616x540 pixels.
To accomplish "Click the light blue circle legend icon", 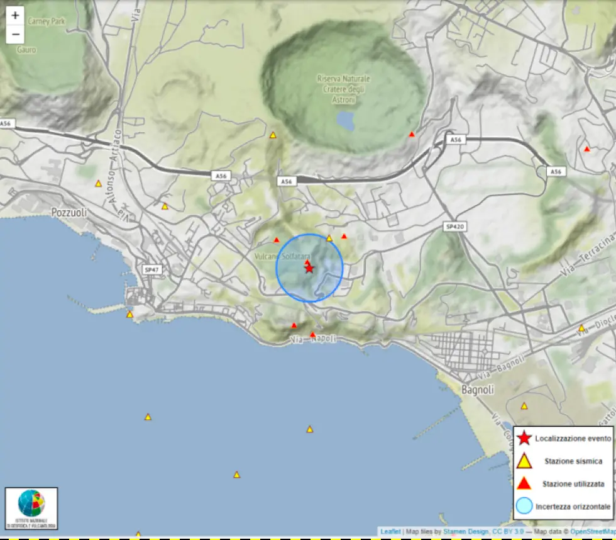I will click(524, 506).
